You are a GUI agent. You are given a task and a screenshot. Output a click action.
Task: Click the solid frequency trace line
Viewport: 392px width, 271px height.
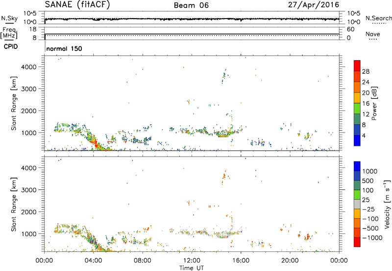(x=192, y=34)
